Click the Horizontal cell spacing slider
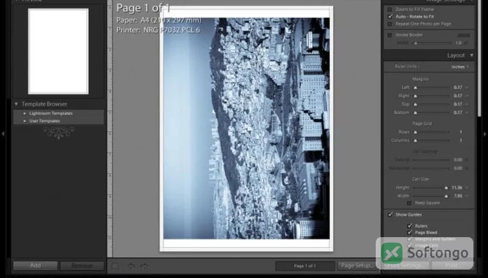 click(x=431, y=168)
